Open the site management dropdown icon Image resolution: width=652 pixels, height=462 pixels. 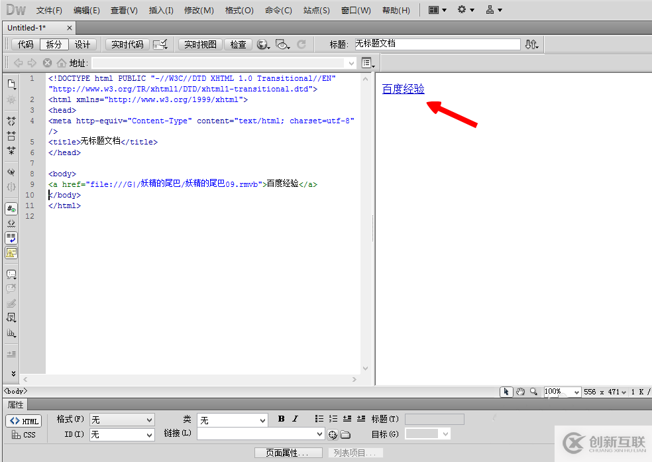coord(494,10)
